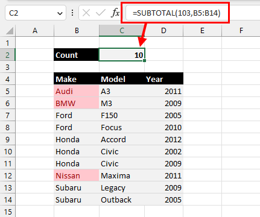Select row 9 header
Viewport: 260px width, 217px height.
(8, 139)
